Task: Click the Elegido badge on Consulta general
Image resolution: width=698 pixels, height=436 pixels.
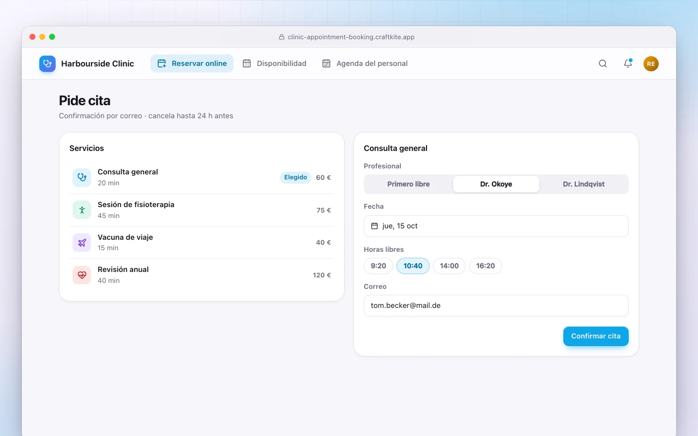Action: tap(296, 177)
